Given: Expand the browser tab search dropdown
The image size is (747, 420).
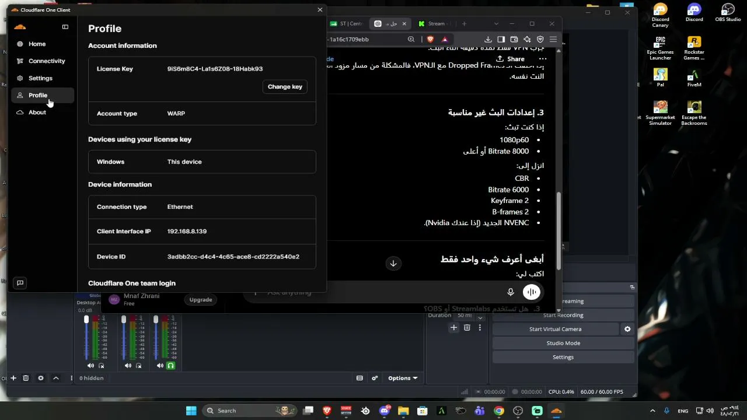Looking at the screenshot, I should point(497,24).
